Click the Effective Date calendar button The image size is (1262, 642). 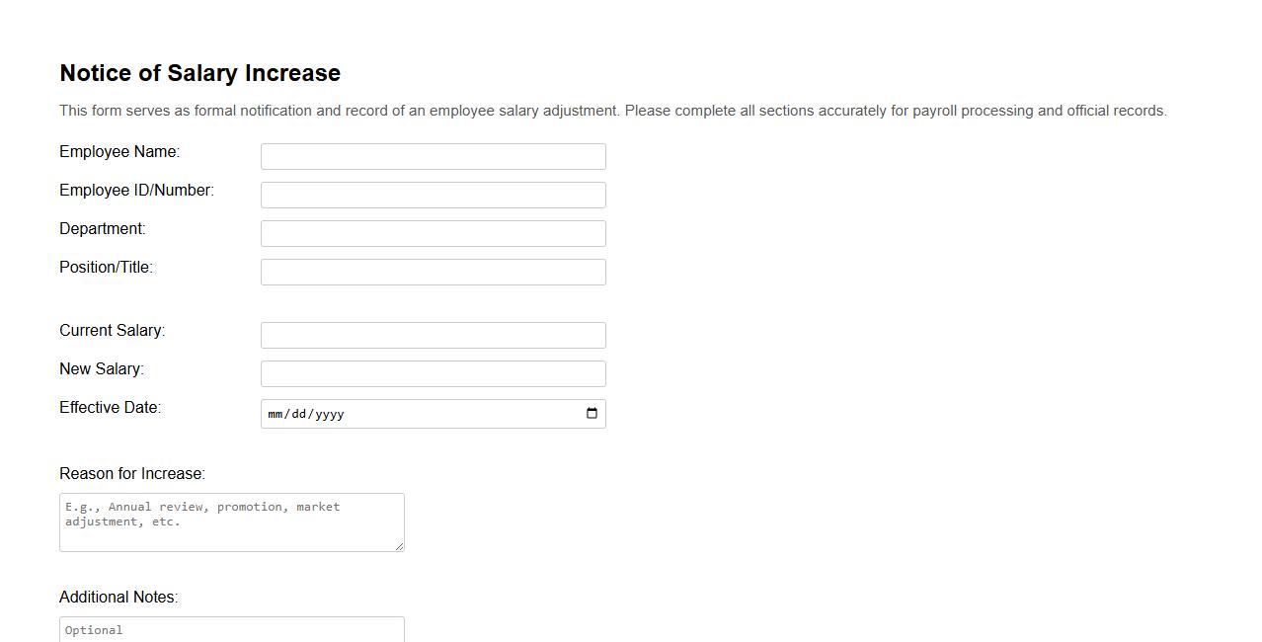[x=592, y=414]
